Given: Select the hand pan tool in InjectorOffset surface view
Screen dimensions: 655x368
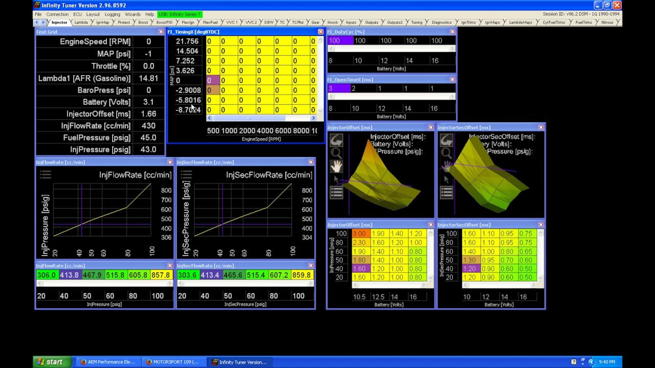Looking at the screenshot, I should point(337,166).
